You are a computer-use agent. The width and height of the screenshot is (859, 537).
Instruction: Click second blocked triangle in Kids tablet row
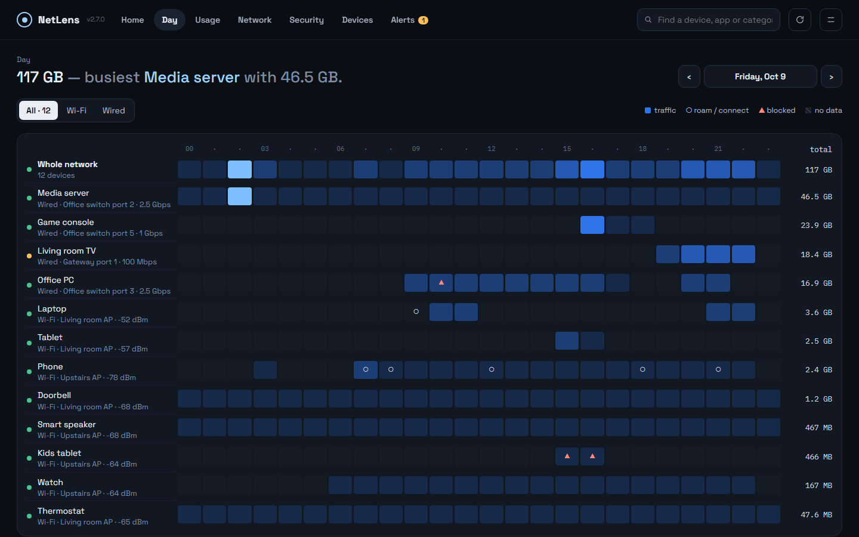[x=592, y=456]
